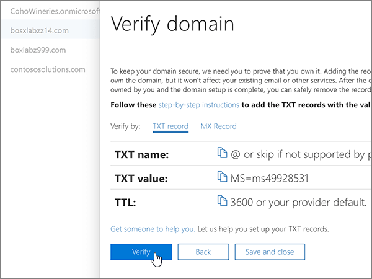Screen dimensions: 372x279
Task: Click the Verify domain heading
Action: coord(172,25)
